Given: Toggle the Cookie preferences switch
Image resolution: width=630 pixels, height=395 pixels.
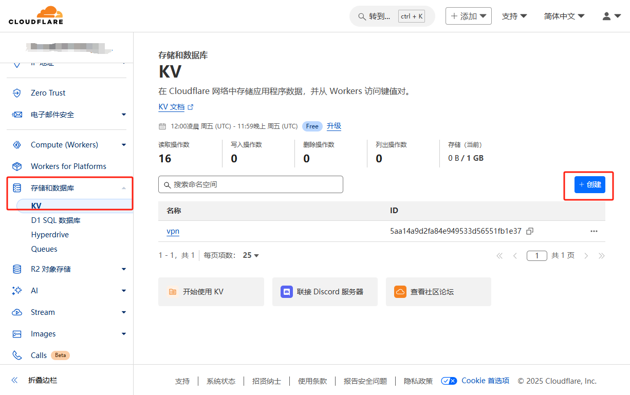Looking at the screenshot, I should point(449,381).
